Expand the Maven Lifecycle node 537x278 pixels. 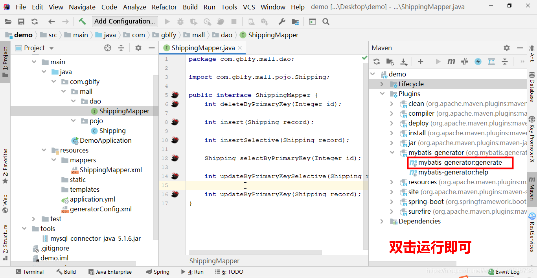(x=382, y=84)
